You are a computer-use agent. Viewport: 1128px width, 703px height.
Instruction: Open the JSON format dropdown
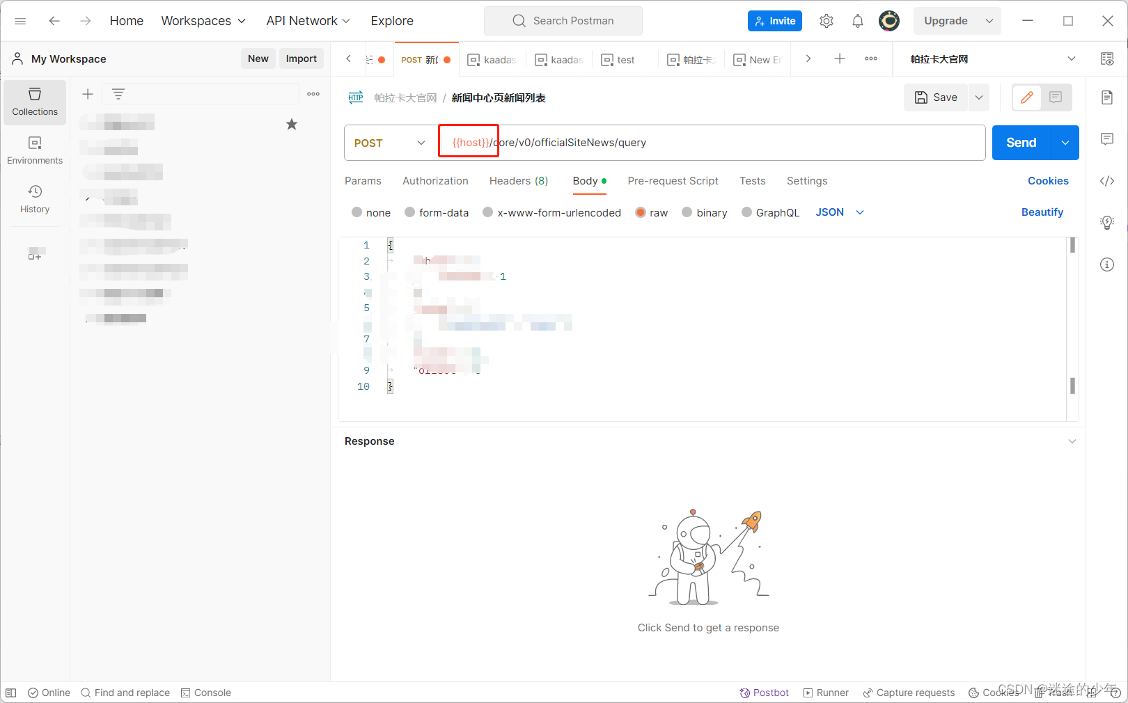[840, 212]
